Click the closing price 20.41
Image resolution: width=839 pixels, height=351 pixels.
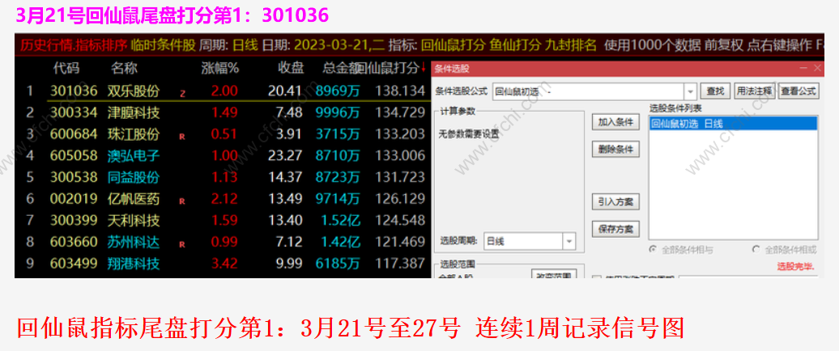285,91
